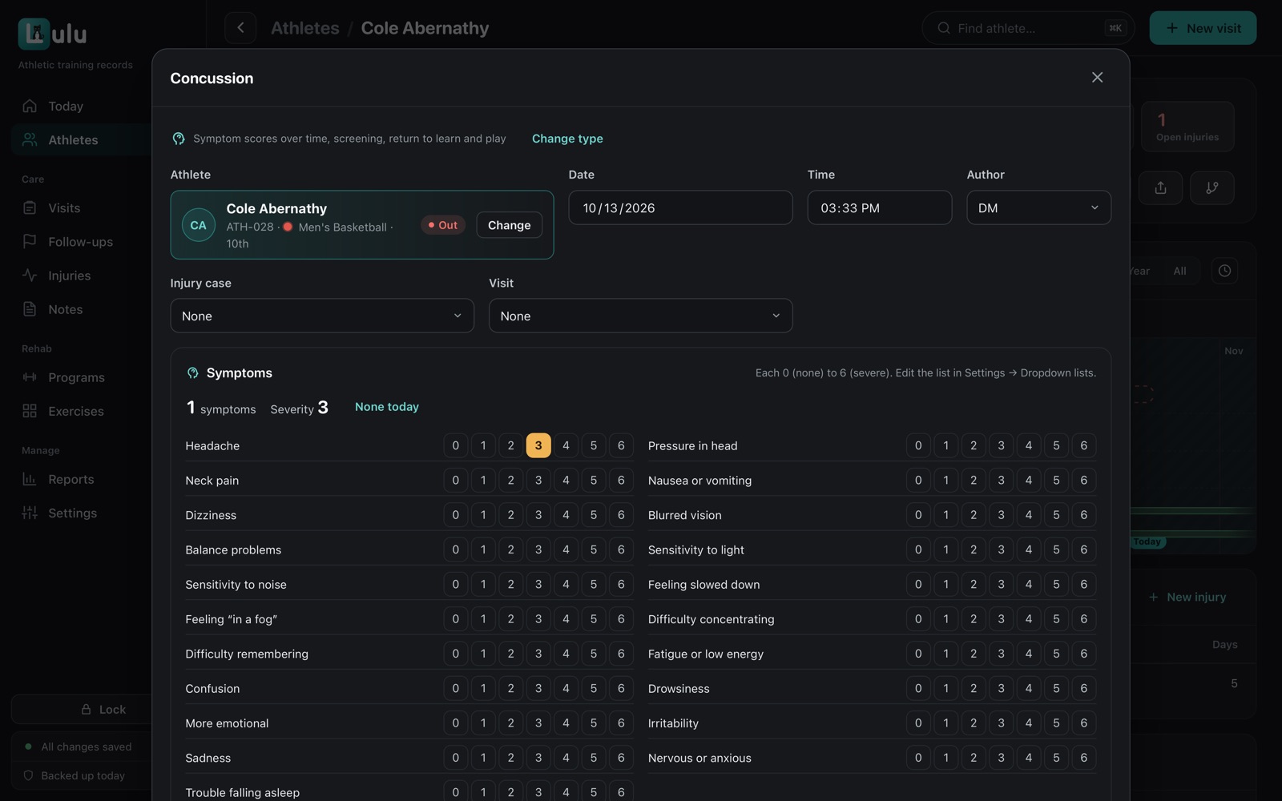
Task: Set Blurred vision severity to 0
Action: pyautogui.click(x=918, y=515)
